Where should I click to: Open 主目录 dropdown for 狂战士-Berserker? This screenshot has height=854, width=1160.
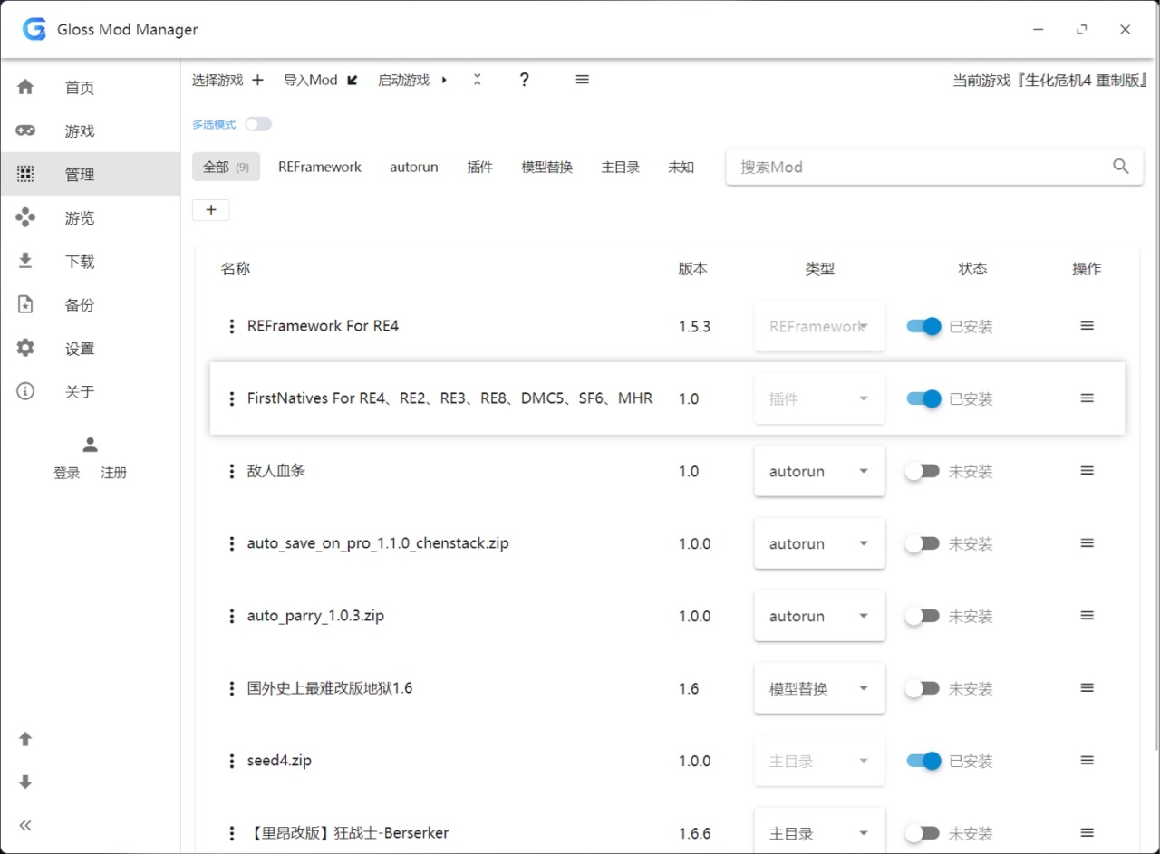tap(819, 830)
